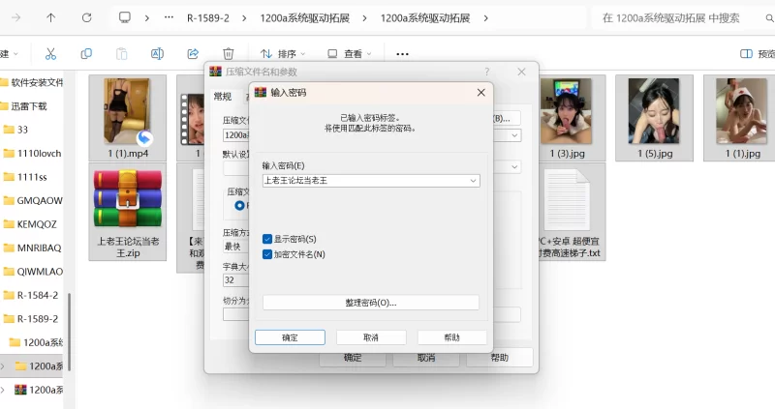Select the QIWMLAO folder in the sidebar
This screenshot has height=409, width=775.
pos(32,272)
